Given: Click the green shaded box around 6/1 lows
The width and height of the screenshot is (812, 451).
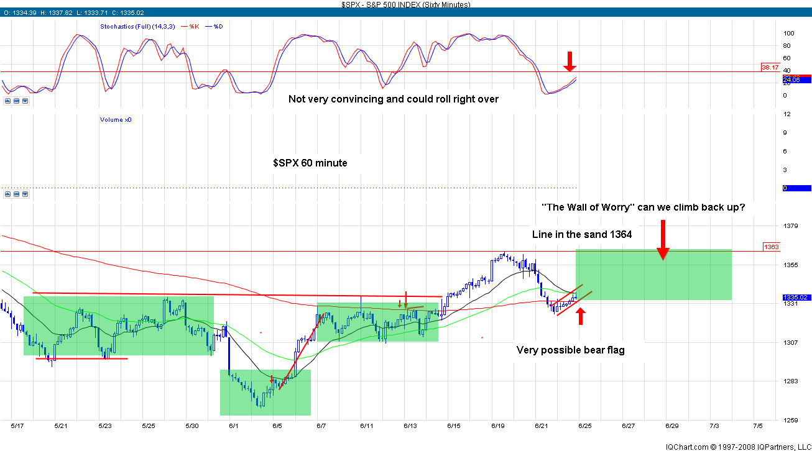Looking at the screenshot, I should click(265, 393).
